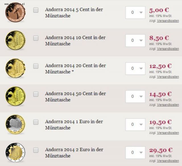Open quantity selector for 2 Euro coin
This screenshot has height=166, width=182.
pyautogui.click(x=135, y=153)
